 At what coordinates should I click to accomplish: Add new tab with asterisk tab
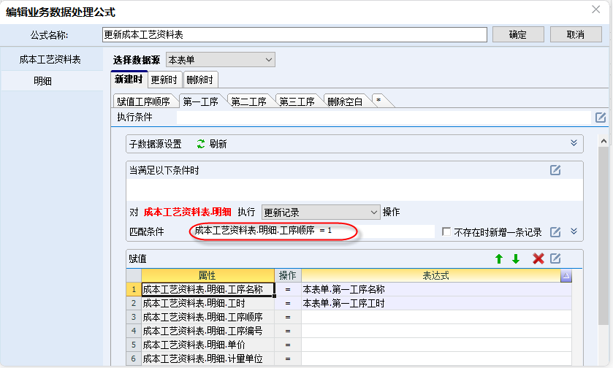click(378, 101)
